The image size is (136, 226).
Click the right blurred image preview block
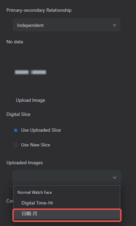pos(39,72)
